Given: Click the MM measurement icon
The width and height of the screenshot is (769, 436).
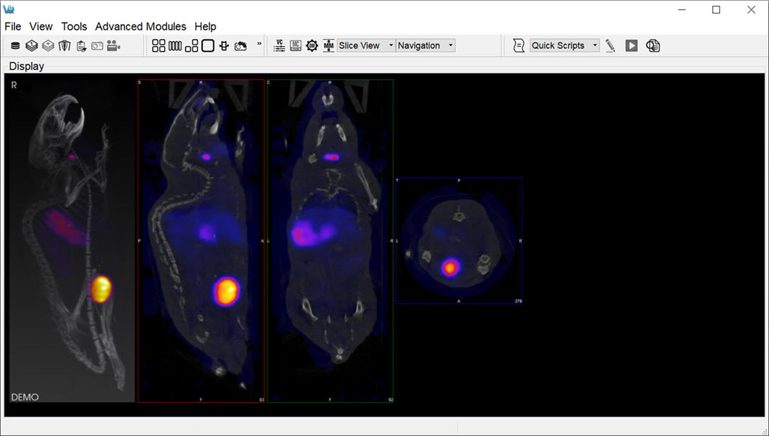Looking at the screenshot, I should (328, 46).
